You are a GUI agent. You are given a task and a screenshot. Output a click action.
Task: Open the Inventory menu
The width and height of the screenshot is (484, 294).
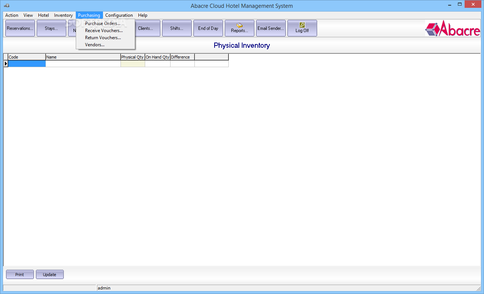(x=63, y=15)
